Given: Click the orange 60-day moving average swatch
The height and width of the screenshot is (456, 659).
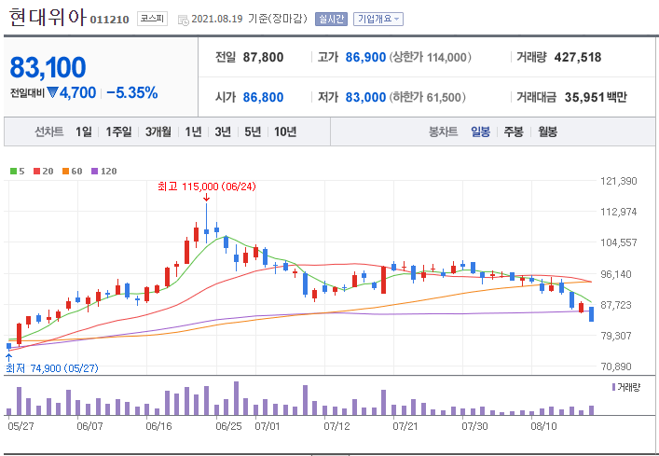Looking at the screenshot, I should [65, 171].
